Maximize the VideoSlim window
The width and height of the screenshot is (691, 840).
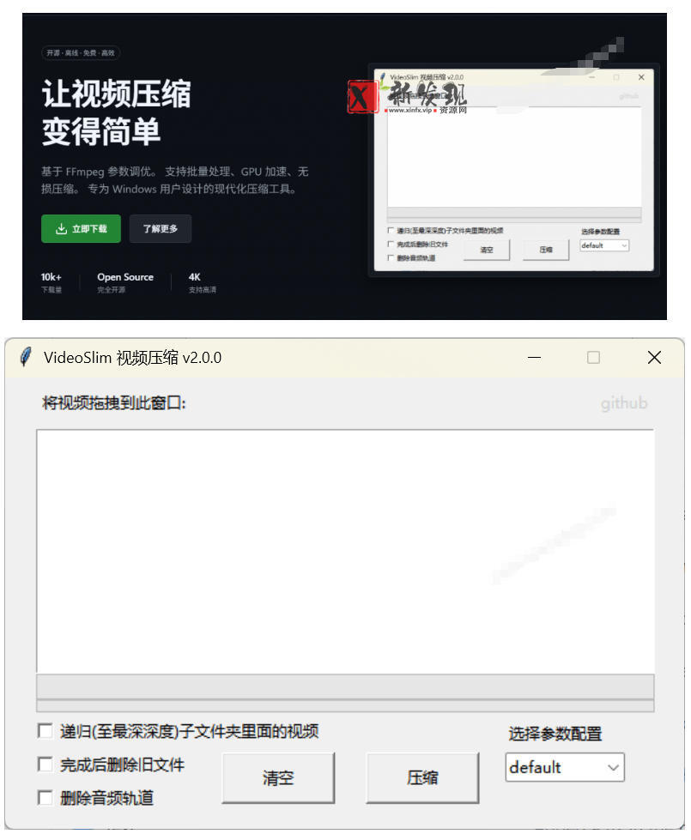point(593,357)
